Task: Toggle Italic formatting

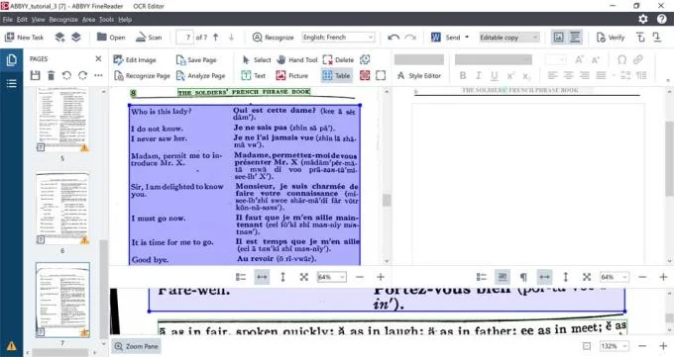Action: pyautogui.click(x=479, y=75)
